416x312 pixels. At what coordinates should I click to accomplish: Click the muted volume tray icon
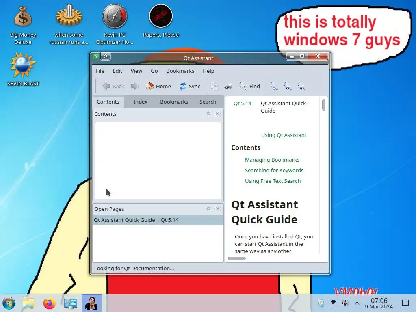[345, 303]
